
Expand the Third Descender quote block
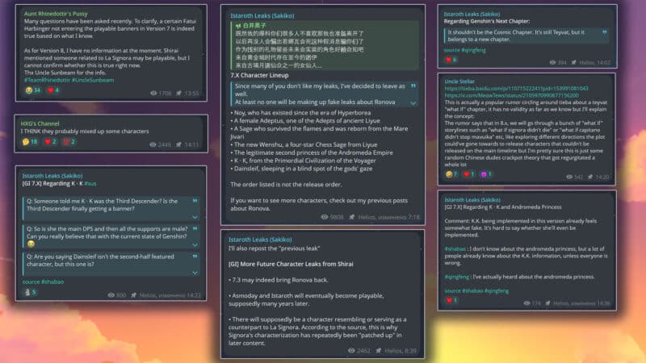[195, 217]
